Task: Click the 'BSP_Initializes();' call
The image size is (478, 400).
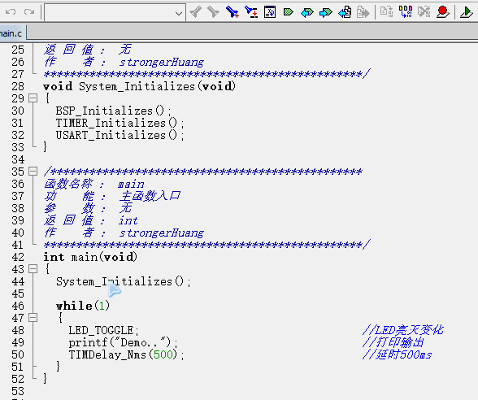Action: pyautogui.click(x=114, y=111)
